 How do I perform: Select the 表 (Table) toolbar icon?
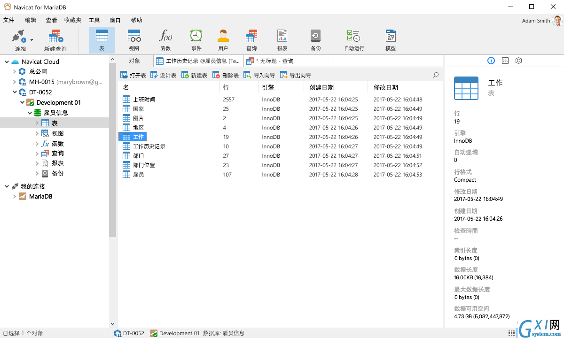pyautogui.click(x=102, y=40)
